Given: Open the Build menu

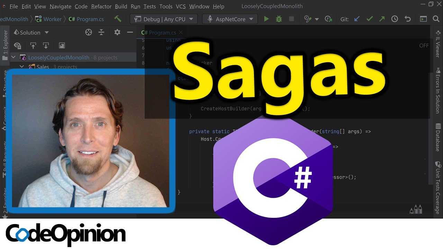Looking at the screenshot, I should [x=121, y=6].
